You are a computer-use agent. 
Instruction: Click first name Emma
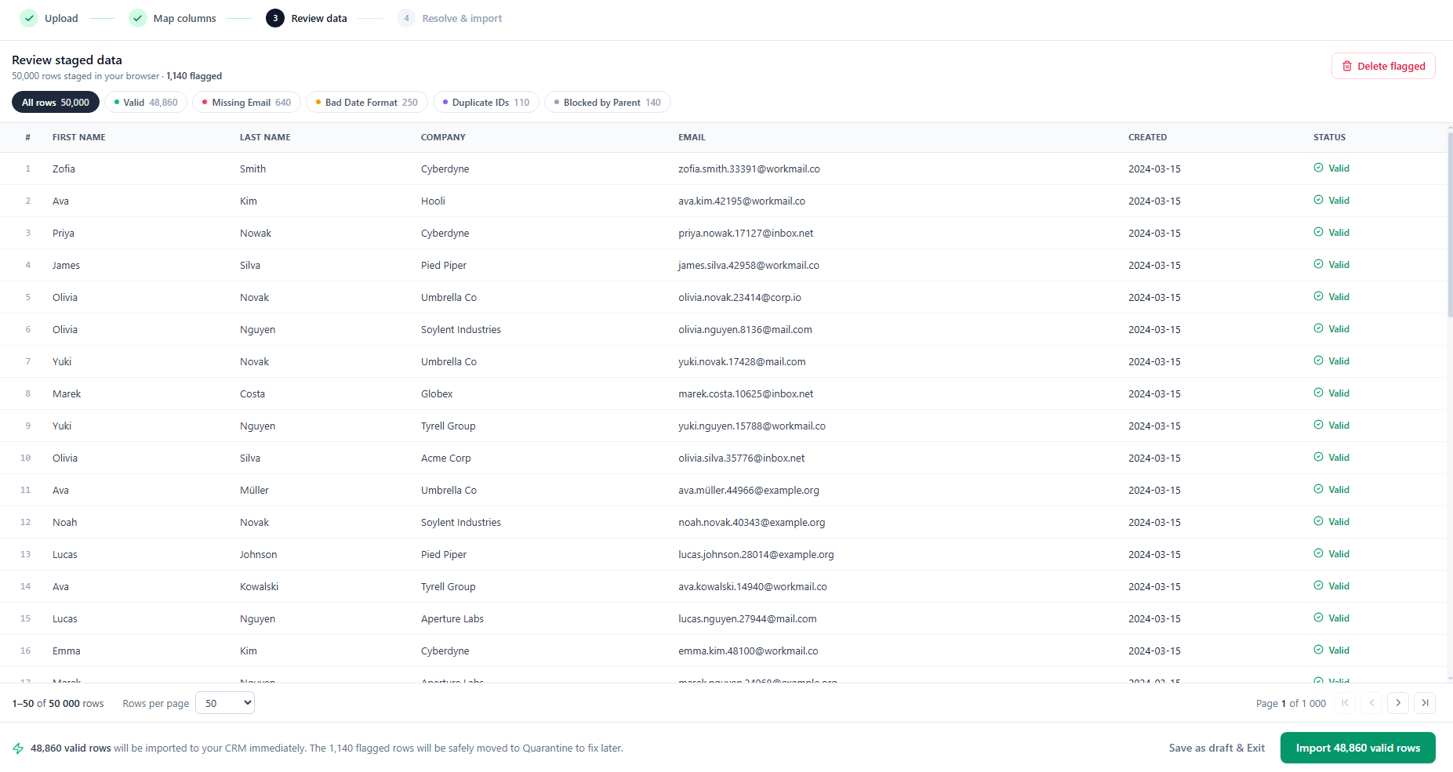(67, 651)
